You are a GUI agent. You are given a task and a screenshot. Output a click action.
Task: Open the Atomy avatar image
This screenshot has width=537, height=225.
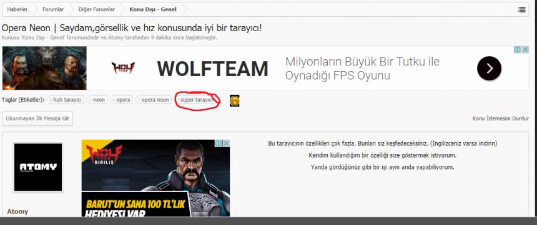(38, 167)
